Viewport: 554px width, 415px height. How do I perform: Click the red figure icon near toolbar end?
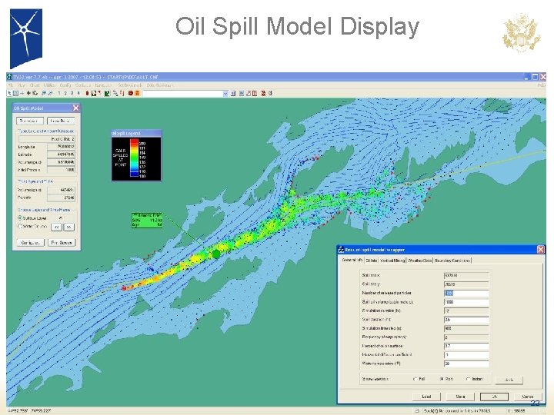(x=263, y=93)
